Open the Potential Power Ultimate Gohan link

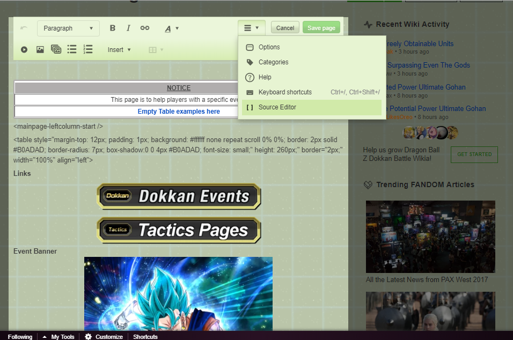click(x=436, y=108)
